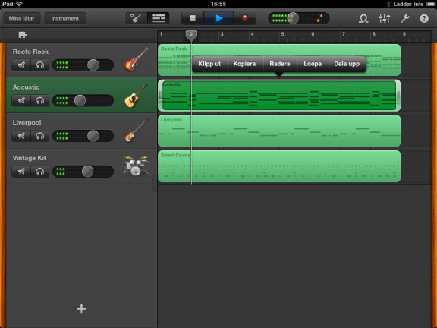Switch to instrument view guitar icon
The width and height of the screenshot is (437, 328).
point(137,18)
